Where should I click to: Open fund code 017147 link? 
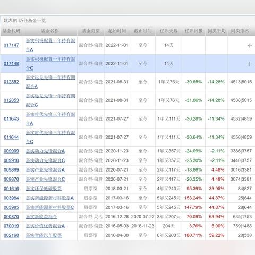coord(11,45)
